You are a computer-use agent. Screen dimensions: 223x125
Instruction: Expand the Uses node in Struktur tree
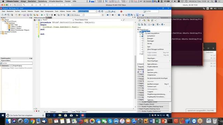click(x=1, y=34)
